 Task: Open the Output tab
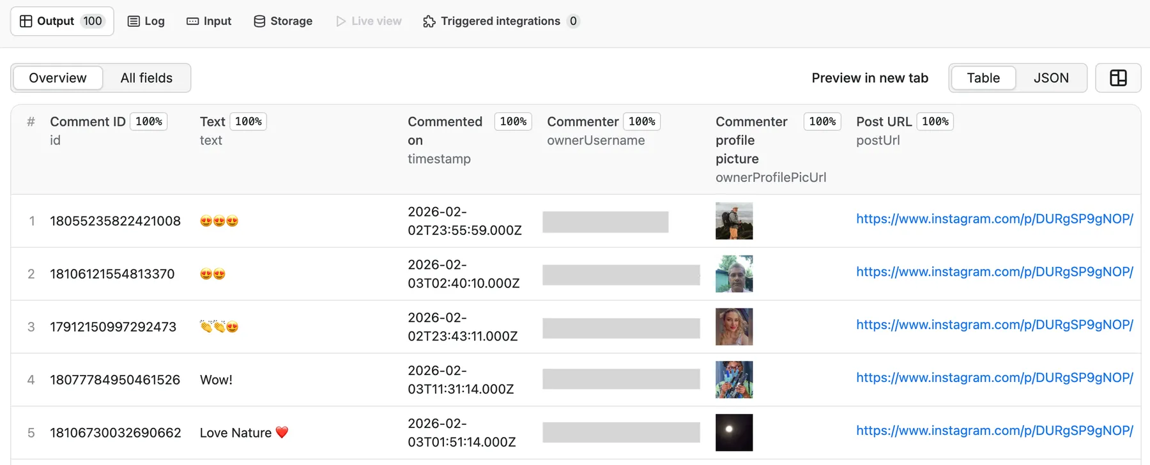tap(62, 21)
